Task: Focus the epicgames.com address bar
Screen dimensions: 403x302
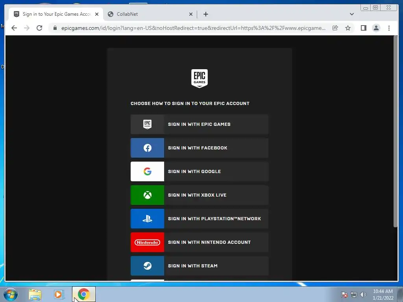Action: [193, 28]
